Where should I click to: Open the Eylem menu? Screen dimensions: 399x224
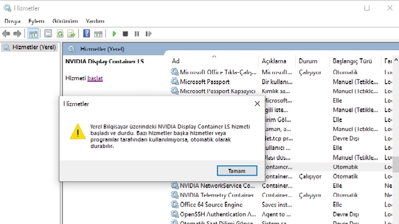pos(36,21)
